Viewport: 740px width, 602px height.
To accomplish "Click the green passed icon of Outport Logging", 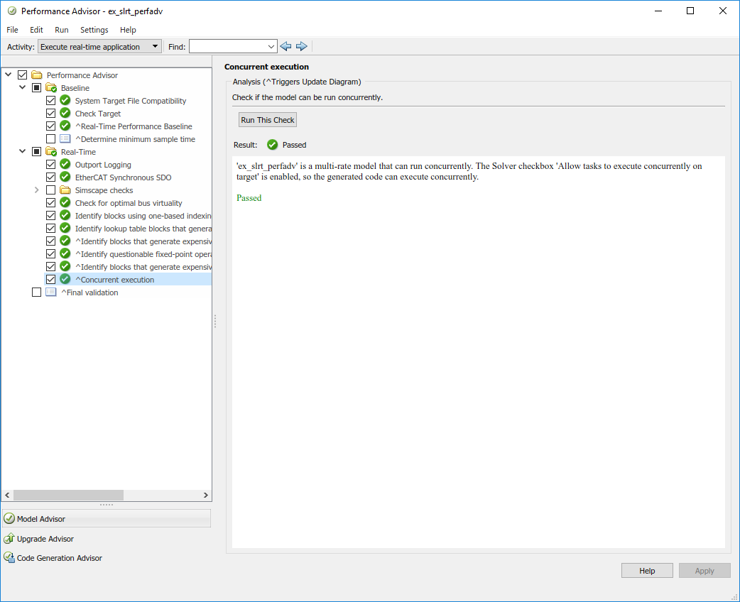I will point(65,164).
